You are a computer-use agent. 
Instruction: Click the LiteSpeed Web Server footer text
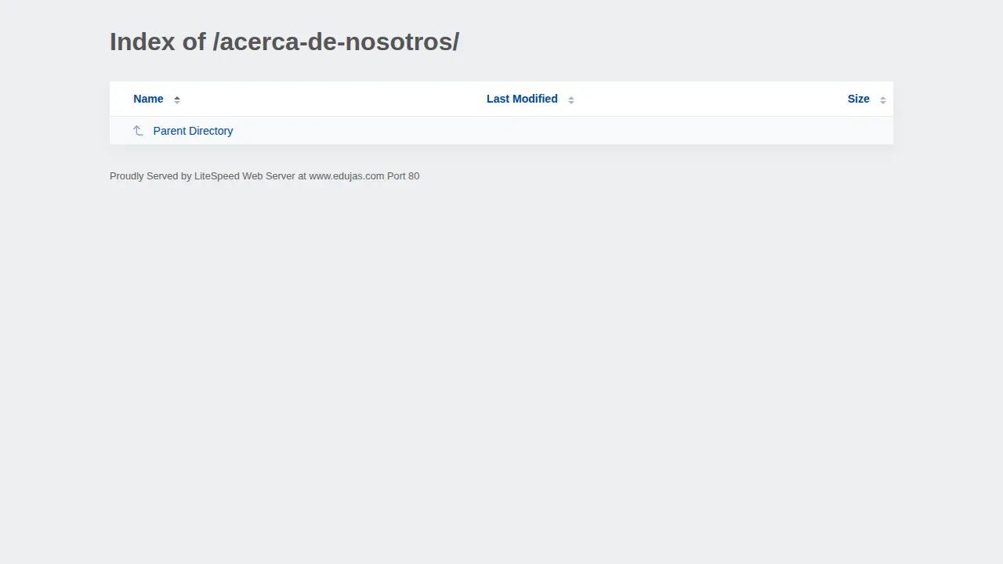click(x=265, y=176)
